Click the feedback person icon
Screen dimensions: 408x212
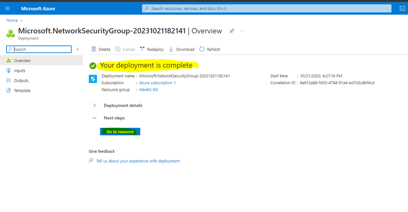[x=91, y=160]
